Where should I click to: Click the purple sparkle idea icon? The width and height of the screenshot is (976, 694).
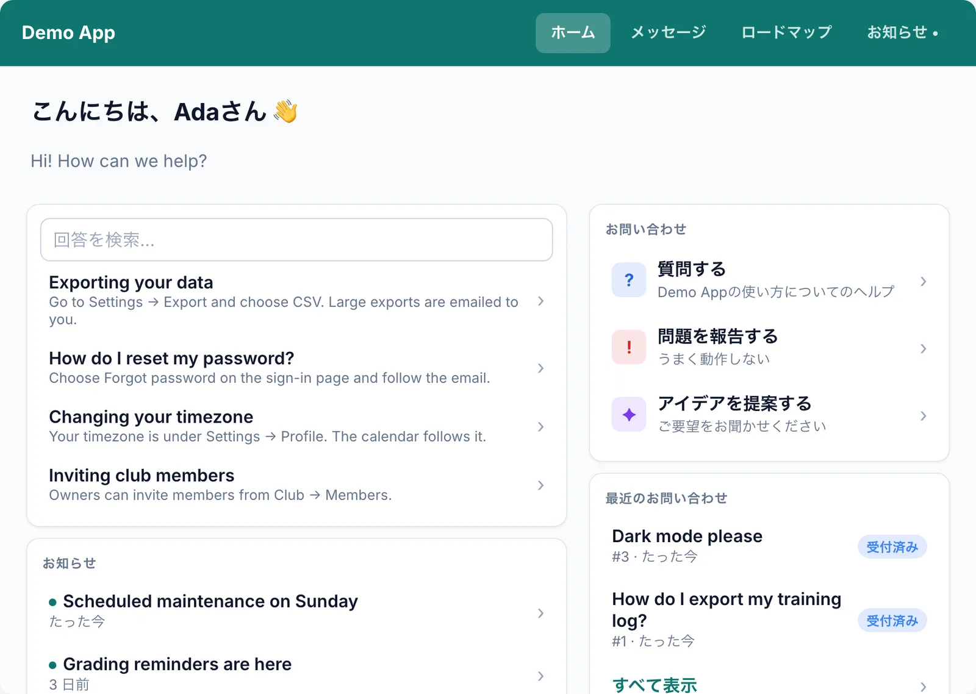coord(629,415)
